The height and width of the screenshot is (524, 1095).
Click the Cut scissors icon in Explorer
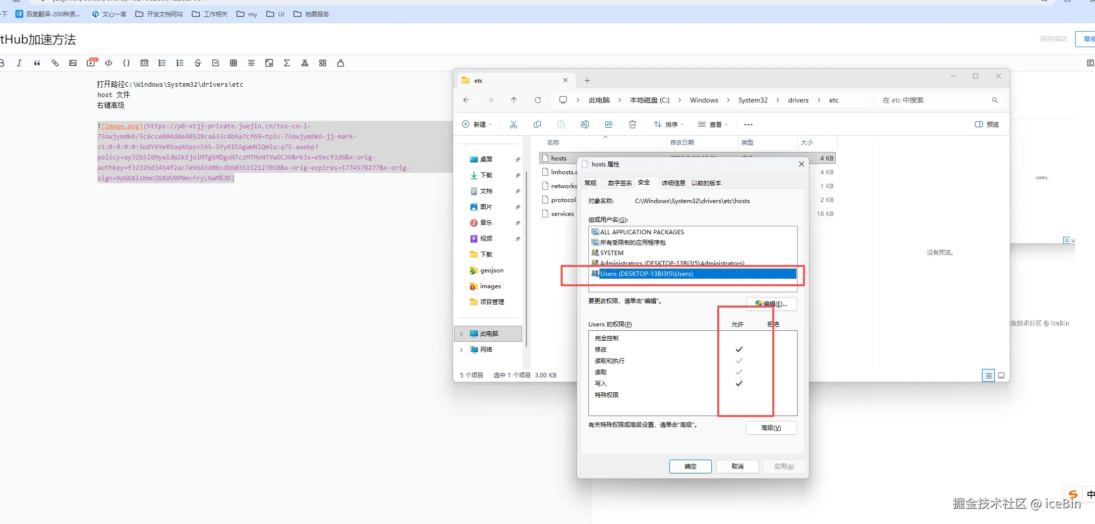pos(514,124)
